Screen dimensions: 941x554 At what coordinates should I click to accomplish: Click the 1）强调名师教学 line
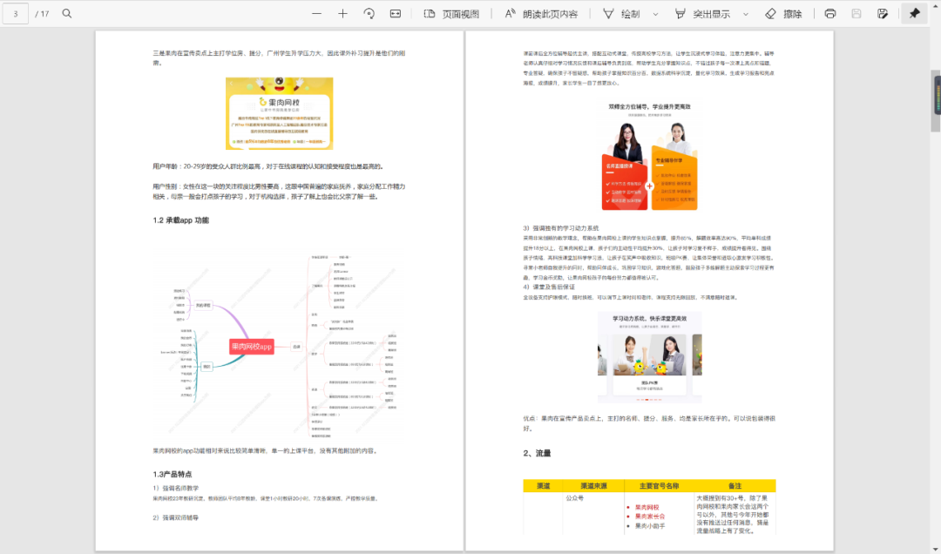click(x=175, y=488)
